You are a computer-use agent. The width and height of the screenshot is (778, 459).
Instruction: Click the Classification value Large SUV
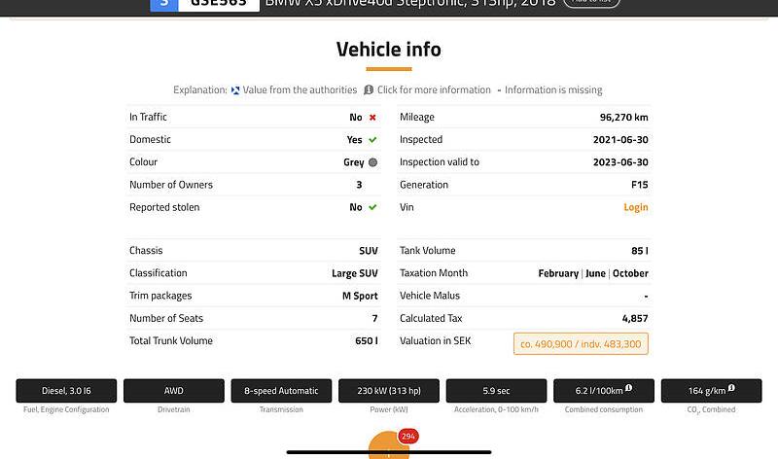(355, 273)
